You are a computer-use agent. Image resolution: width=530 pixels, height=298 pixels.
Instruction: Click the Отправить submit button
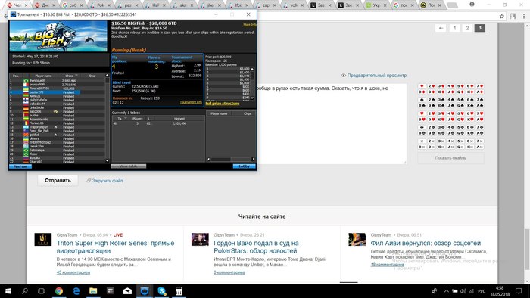coord(58,180)
